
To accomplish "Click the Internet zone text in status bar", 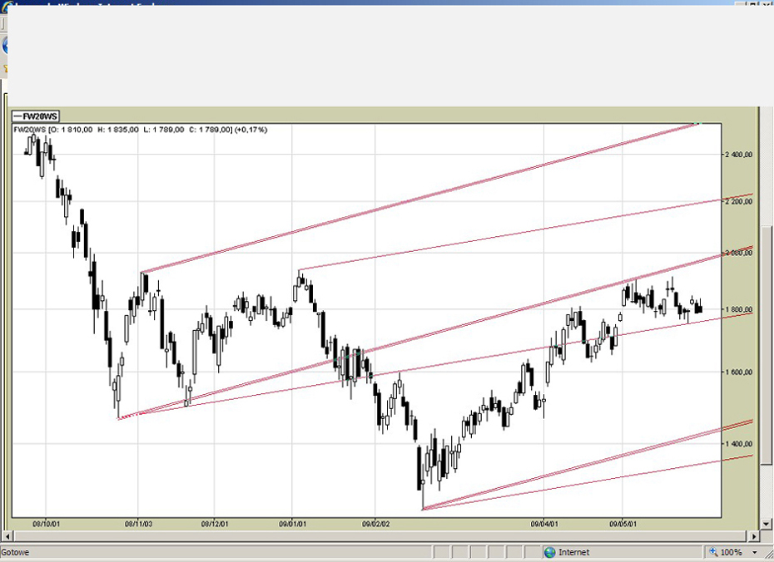I will [573, 552].
